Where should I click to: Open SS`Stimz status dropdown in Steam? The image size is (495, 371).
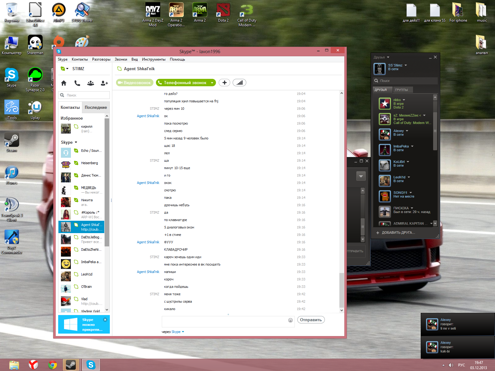[406, 65]
